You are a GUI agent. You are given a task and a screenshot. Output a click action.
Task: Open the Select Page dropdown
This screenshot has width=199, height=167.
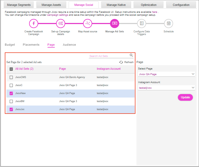pyautogui.click(x=166, y=74)
